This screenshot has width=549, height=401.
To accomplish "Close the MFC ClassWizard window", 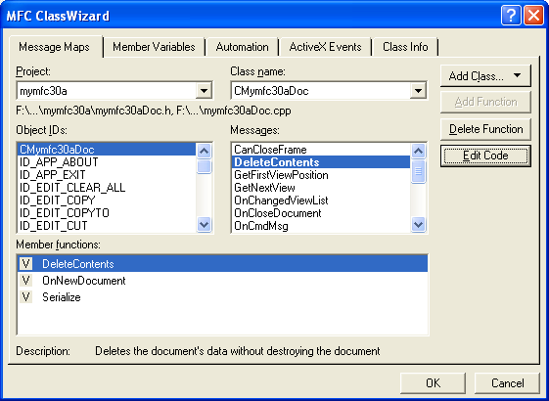I will click(x=533, y=16).
